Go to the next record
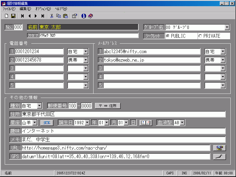The image size is (236, 177). pos(36,16)
